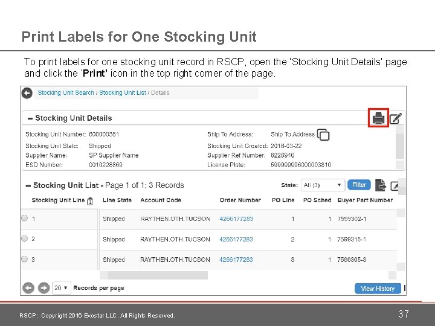Image resolution: width=435 pixels, height=326 pixels.
Task: Click the View History button
Action: 378,289
